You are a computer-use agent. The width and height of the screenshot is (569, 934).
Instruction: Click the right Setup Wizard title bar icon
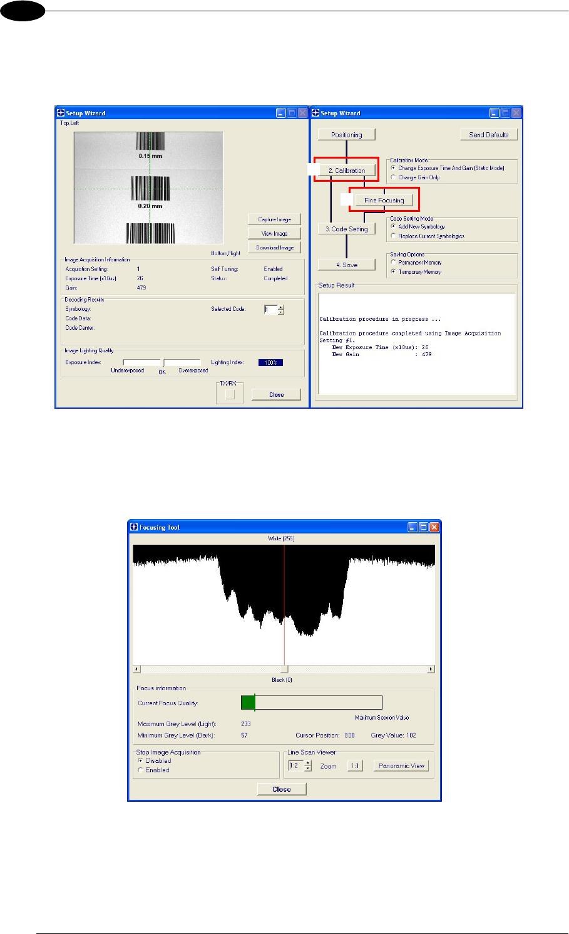(x=315, y=113)
